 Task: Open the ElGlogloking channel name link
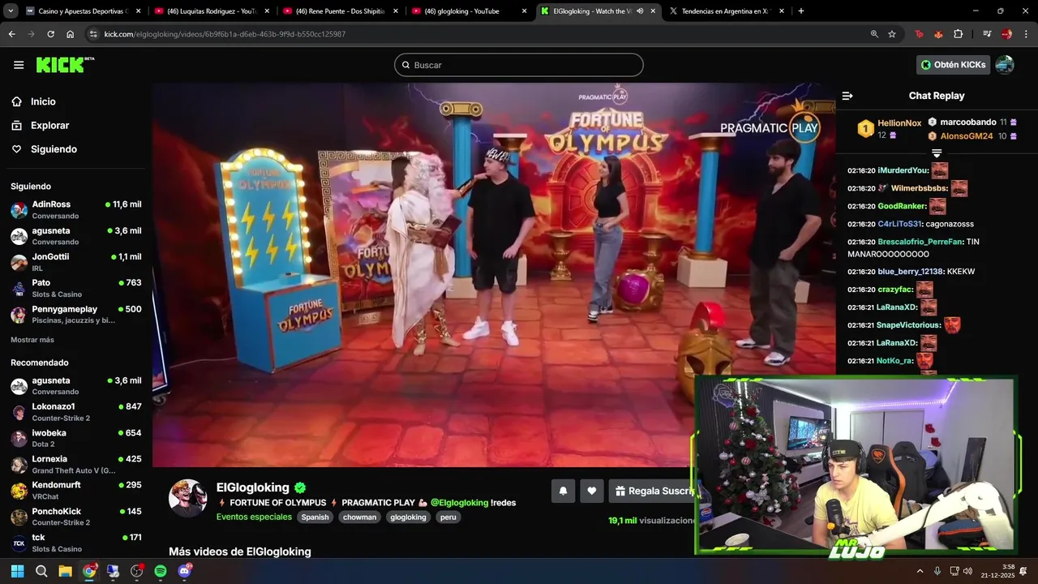(x=252, y=487)
